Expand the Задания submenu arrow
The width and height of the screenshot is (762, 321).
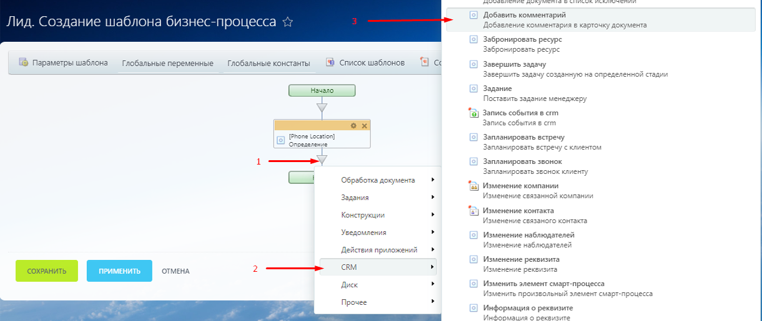(433, 198)
